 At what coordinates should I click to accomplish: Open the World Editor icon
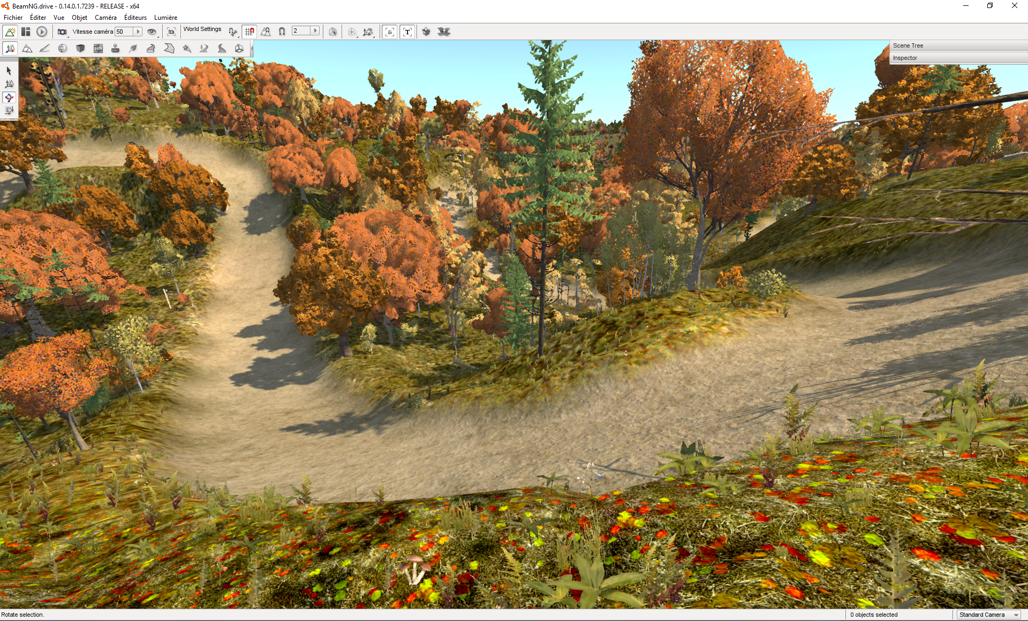pyautogui.click(x=10, y=32)
